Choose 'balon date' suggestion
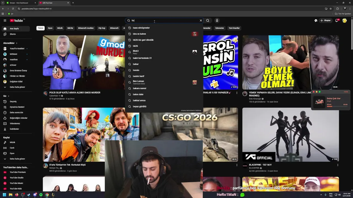This screenshot has height=198, width=353. point(164,94)
